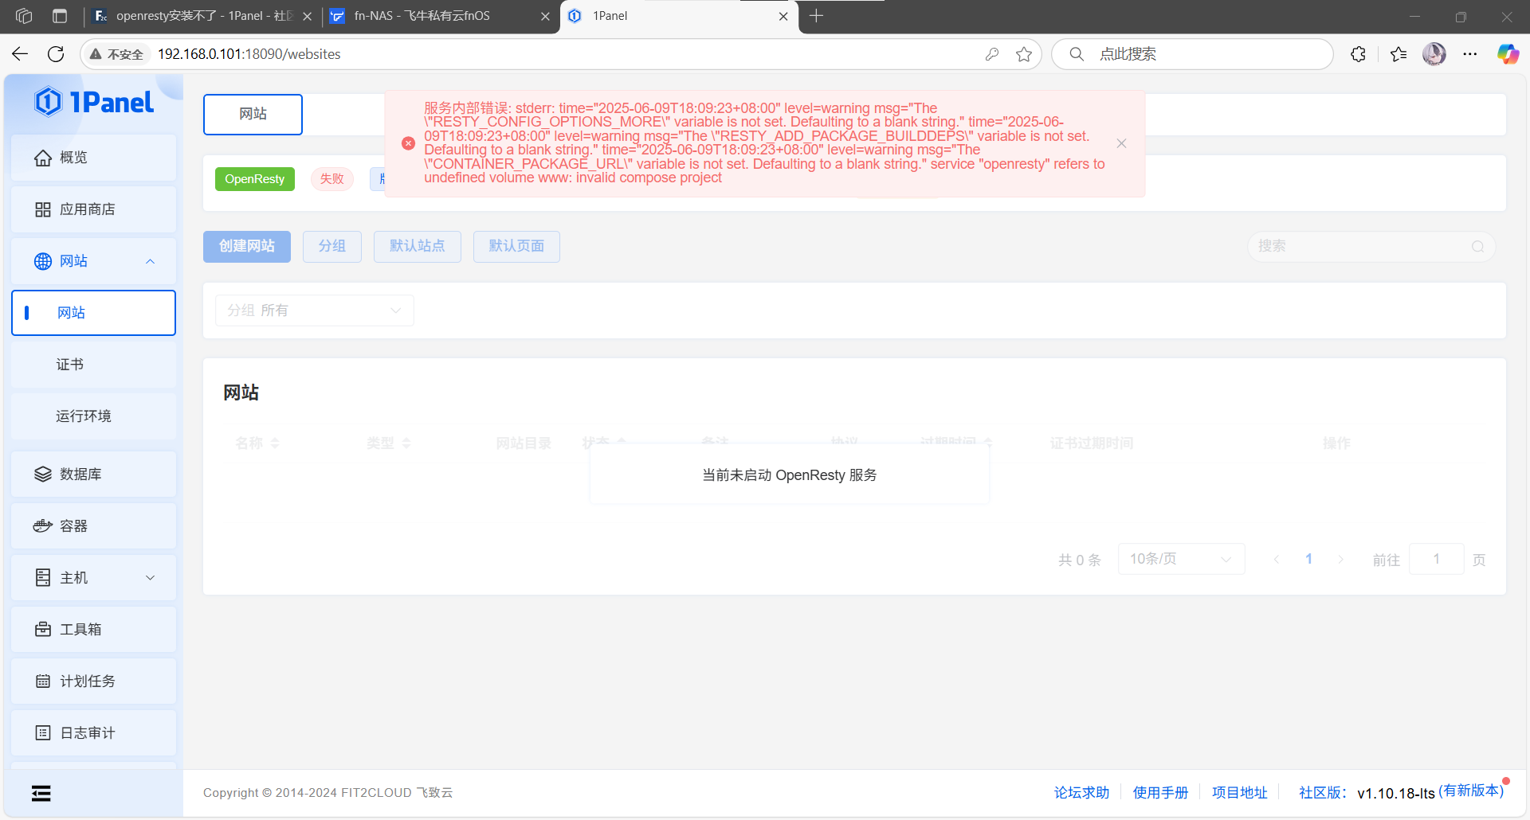Open the favorites list icon
This screenshot has height=820, width=1530.
coord(1399,54)
